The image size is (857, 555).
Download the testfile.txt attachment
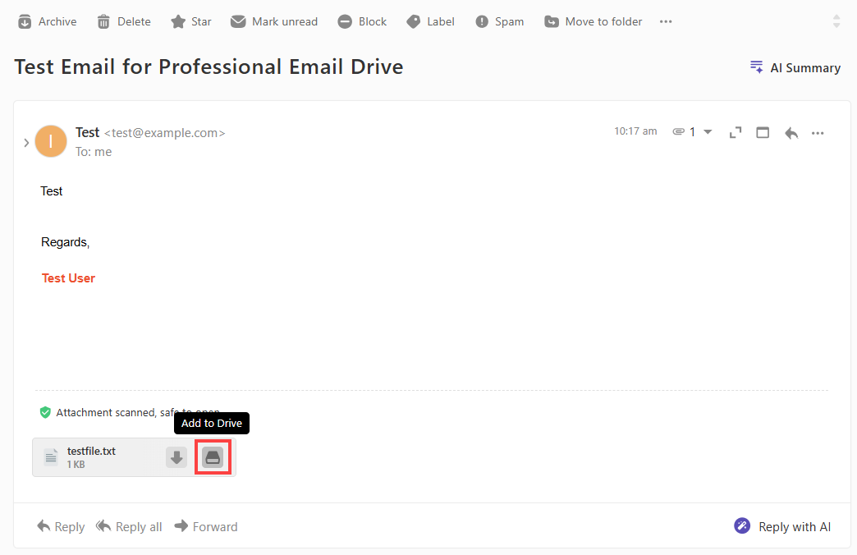[176, 457]
